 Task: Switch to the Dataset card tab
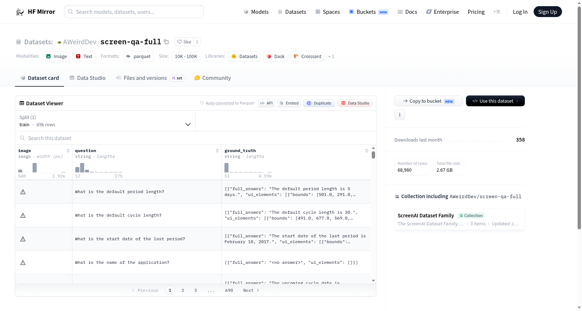coord(39,78)
